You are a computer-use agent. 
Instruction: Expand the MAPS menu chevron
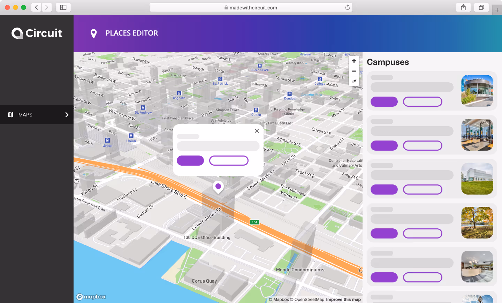click(x=67, y=115)
